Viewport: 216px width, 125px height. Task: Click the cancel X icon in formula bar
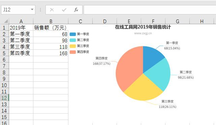(x=52, y=10)
